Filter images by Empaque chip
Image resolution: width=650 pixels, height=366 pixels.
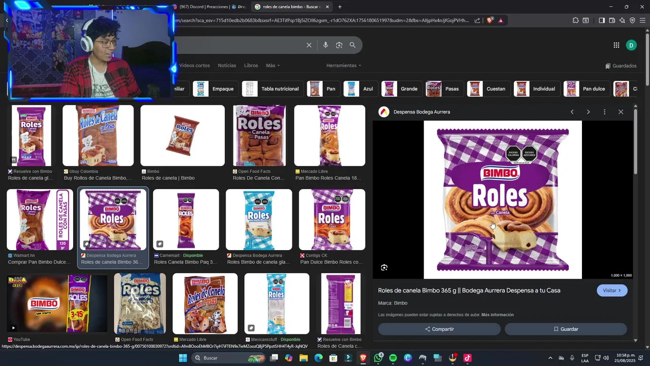(x=215, y=89)
